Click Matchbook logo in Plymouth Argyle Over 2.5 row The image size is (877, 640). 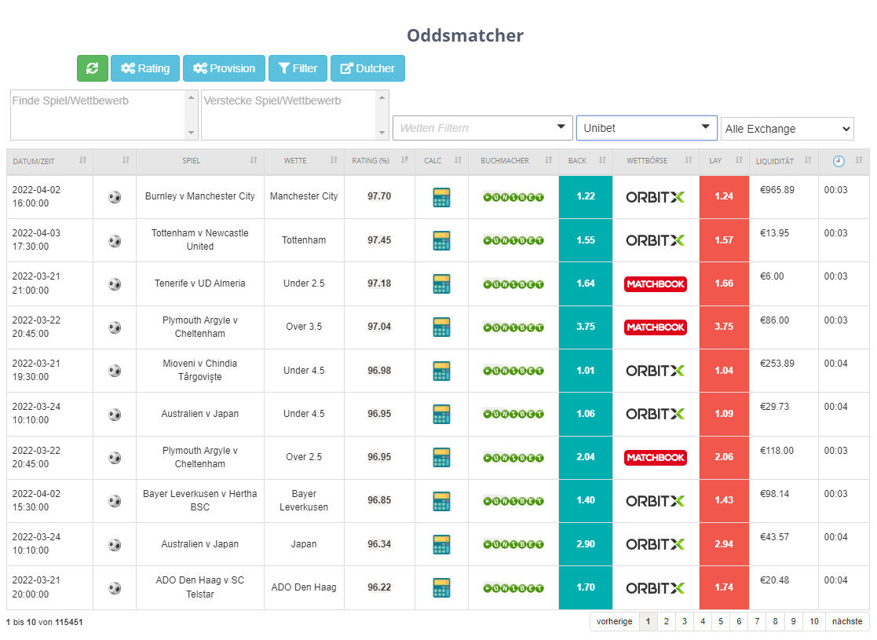tap(656, 458)
